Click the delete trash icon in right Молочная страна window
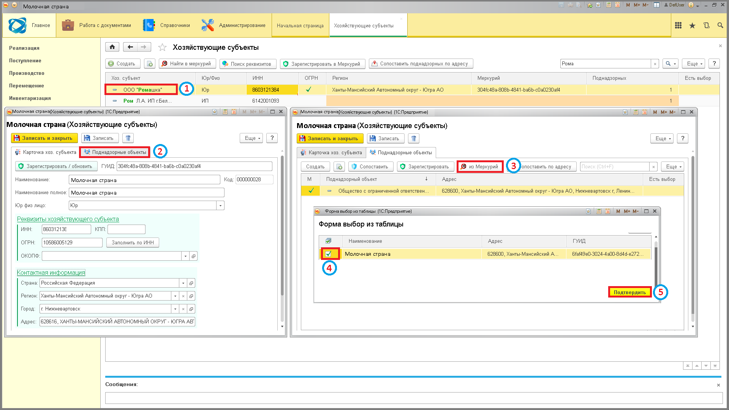The width and height of the screenshot is (729, 410). (414, 139)
